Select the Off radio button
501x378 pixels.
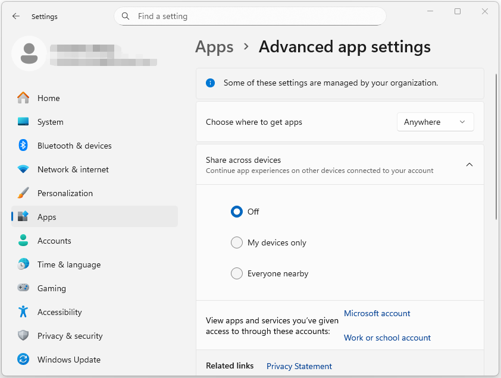(x=237, y=212)
